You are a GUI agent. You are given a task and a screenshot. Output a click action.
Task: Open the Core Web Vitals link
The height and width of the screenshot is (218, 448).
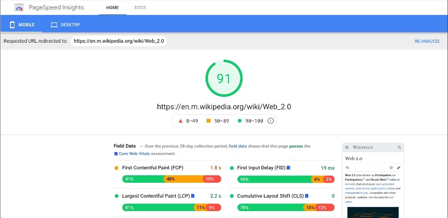134,153
